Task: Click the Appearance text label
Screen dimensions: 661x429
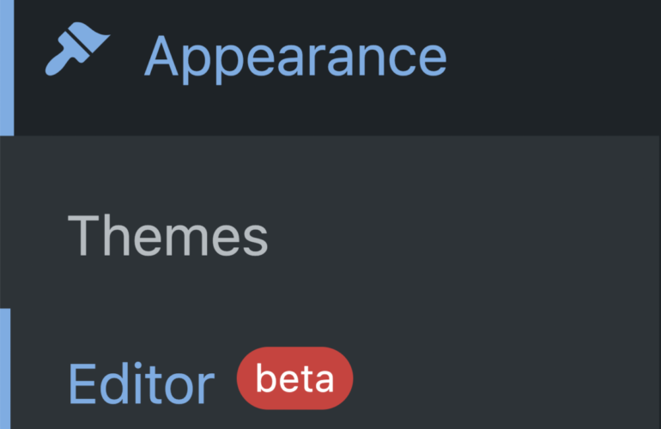Action: tap(294, 56)
